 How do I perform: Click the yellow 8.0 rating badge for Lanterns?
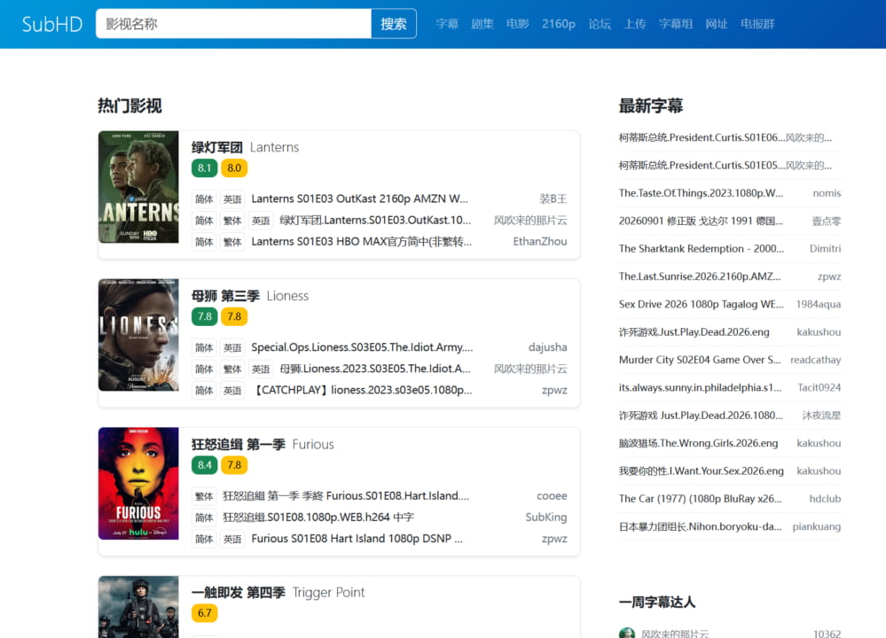234,167
